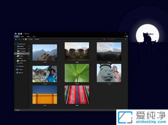Viewport: 168px width, 125px height.
Task: Click the Desktop folder icon in sidebar
Action: [x=18, y=46]
